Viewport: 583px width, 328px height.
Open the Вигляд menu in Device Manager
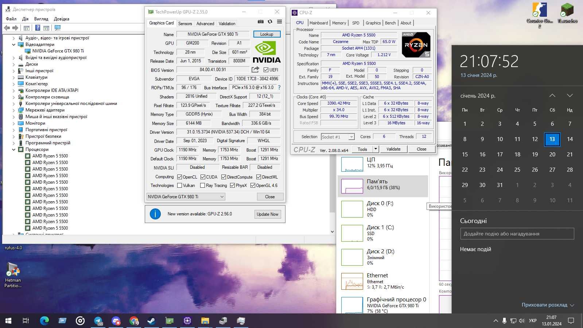click(x=41, y=19)
